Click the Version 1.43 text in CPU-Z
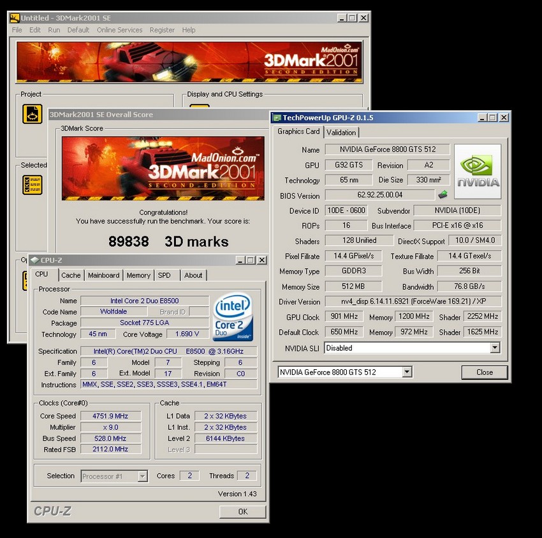Image resolution: width=542 pixels, height=538 pixels. pos(237,494)
